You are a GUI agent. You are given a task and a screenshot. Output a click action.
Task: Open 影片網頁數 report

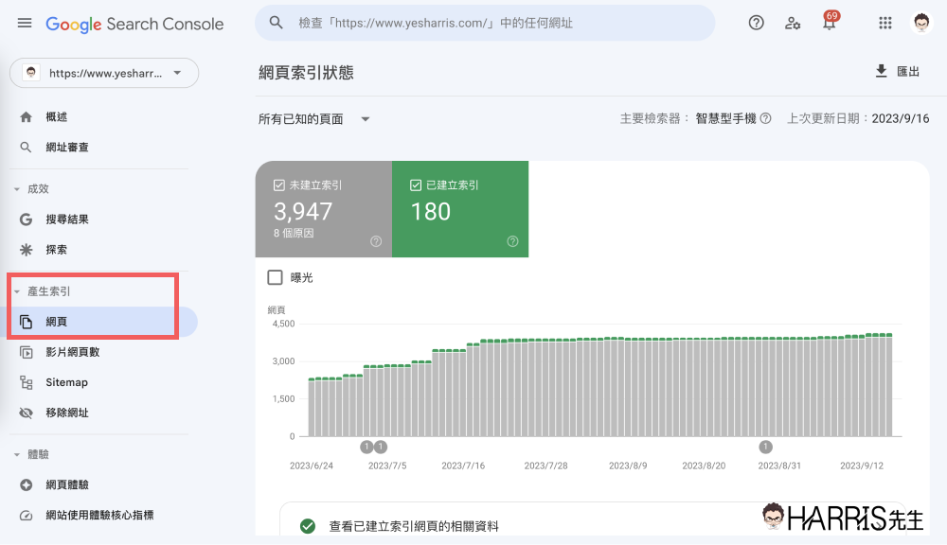[73, 352]
